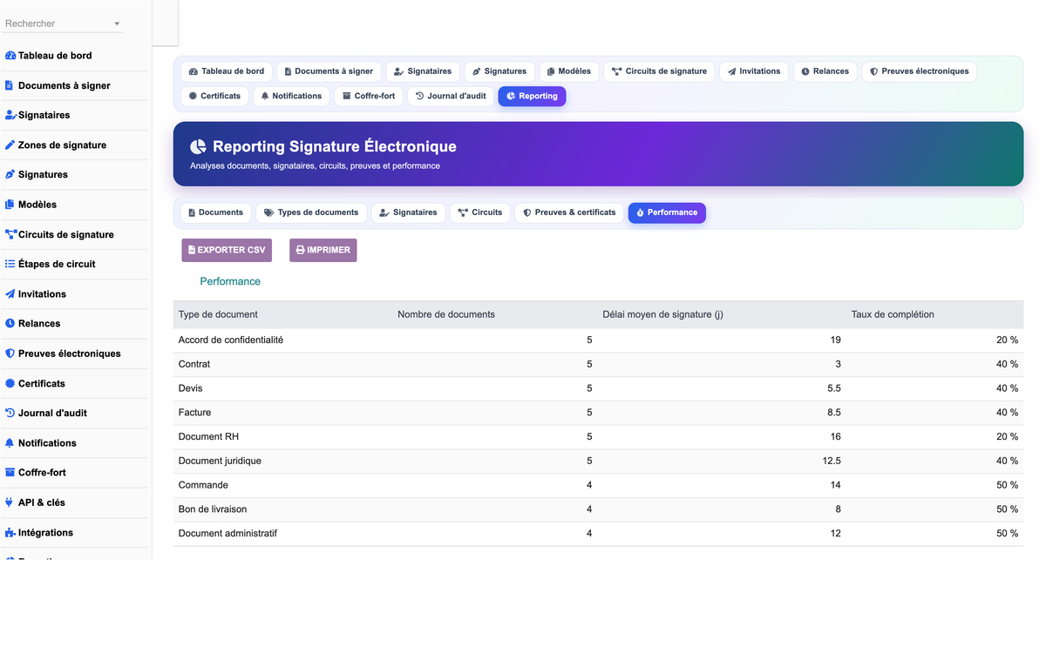
Task: Open Documents à signer top tab
Action: (329, 71)
